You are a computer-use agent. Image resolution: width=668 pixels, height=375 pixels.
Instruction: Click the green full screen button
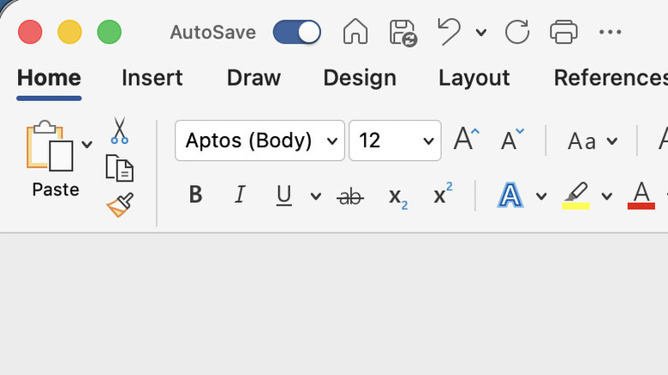(x=110, y=32)
